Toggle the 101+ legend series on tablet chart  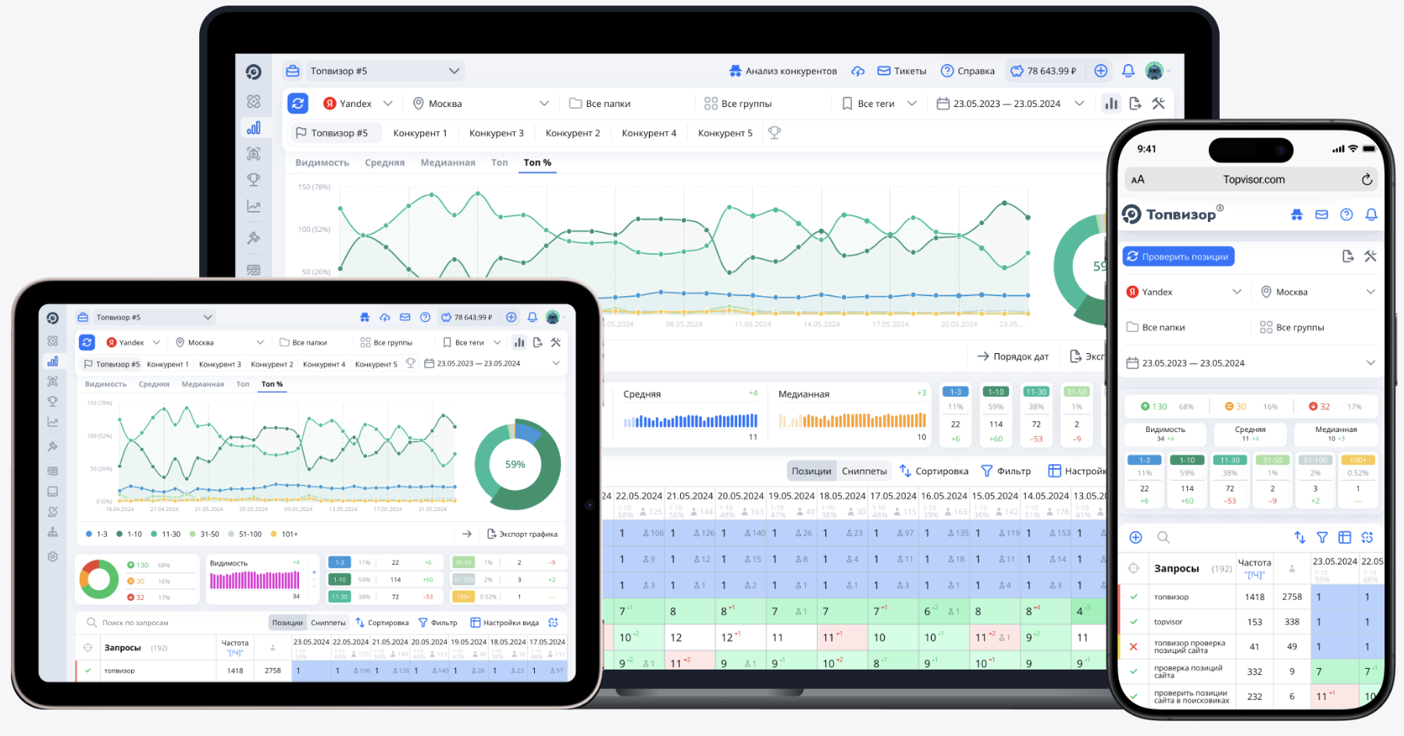(284, 534)
